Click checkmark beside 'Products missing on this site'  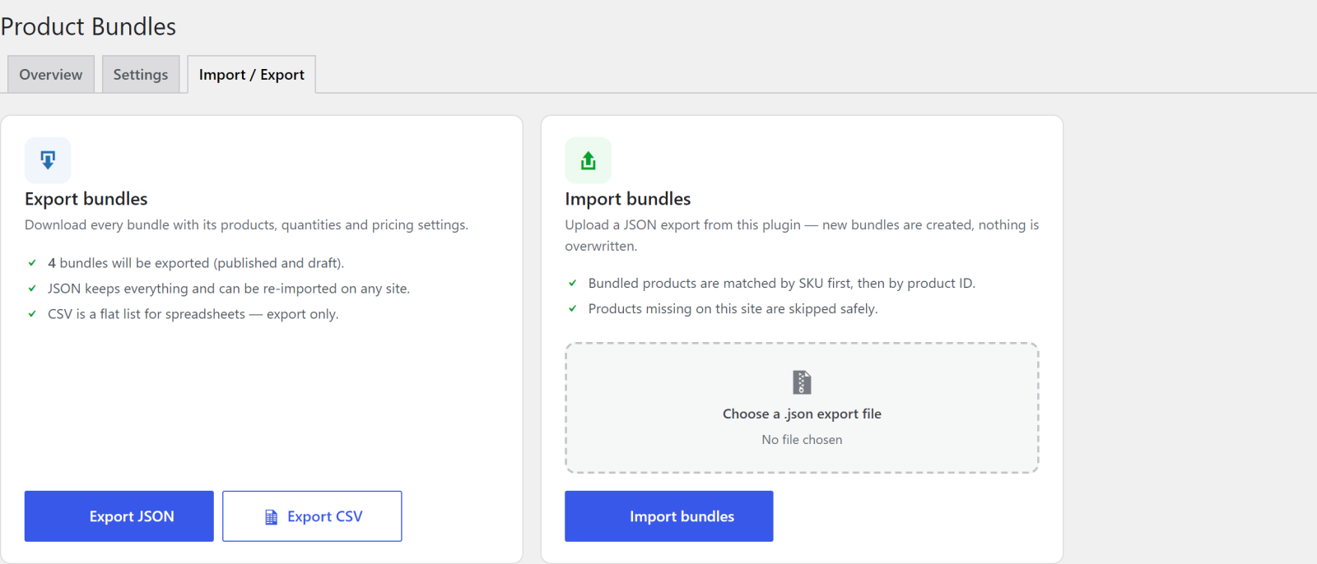click(573, 309)
